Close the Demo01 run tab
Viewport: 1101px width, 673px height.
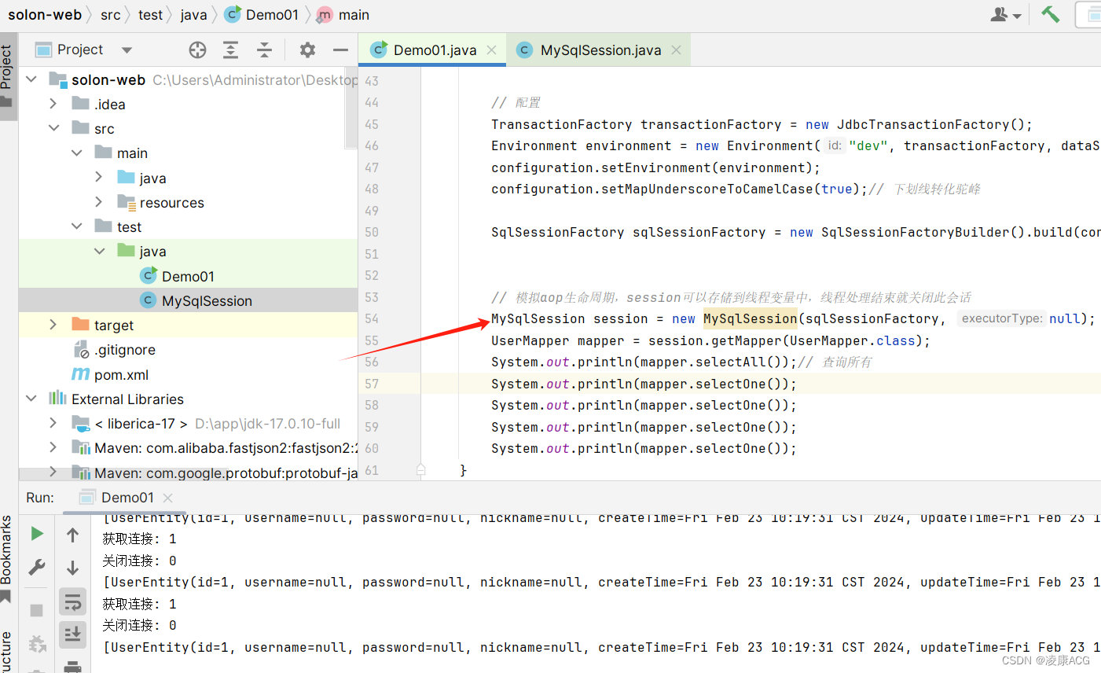click(x=167, y=498)
